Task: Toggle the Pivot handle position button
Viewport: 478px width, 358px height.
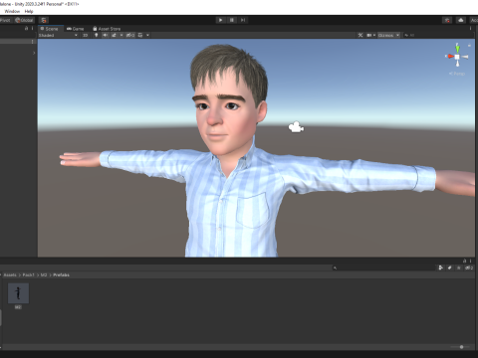Action: (6, 20)
